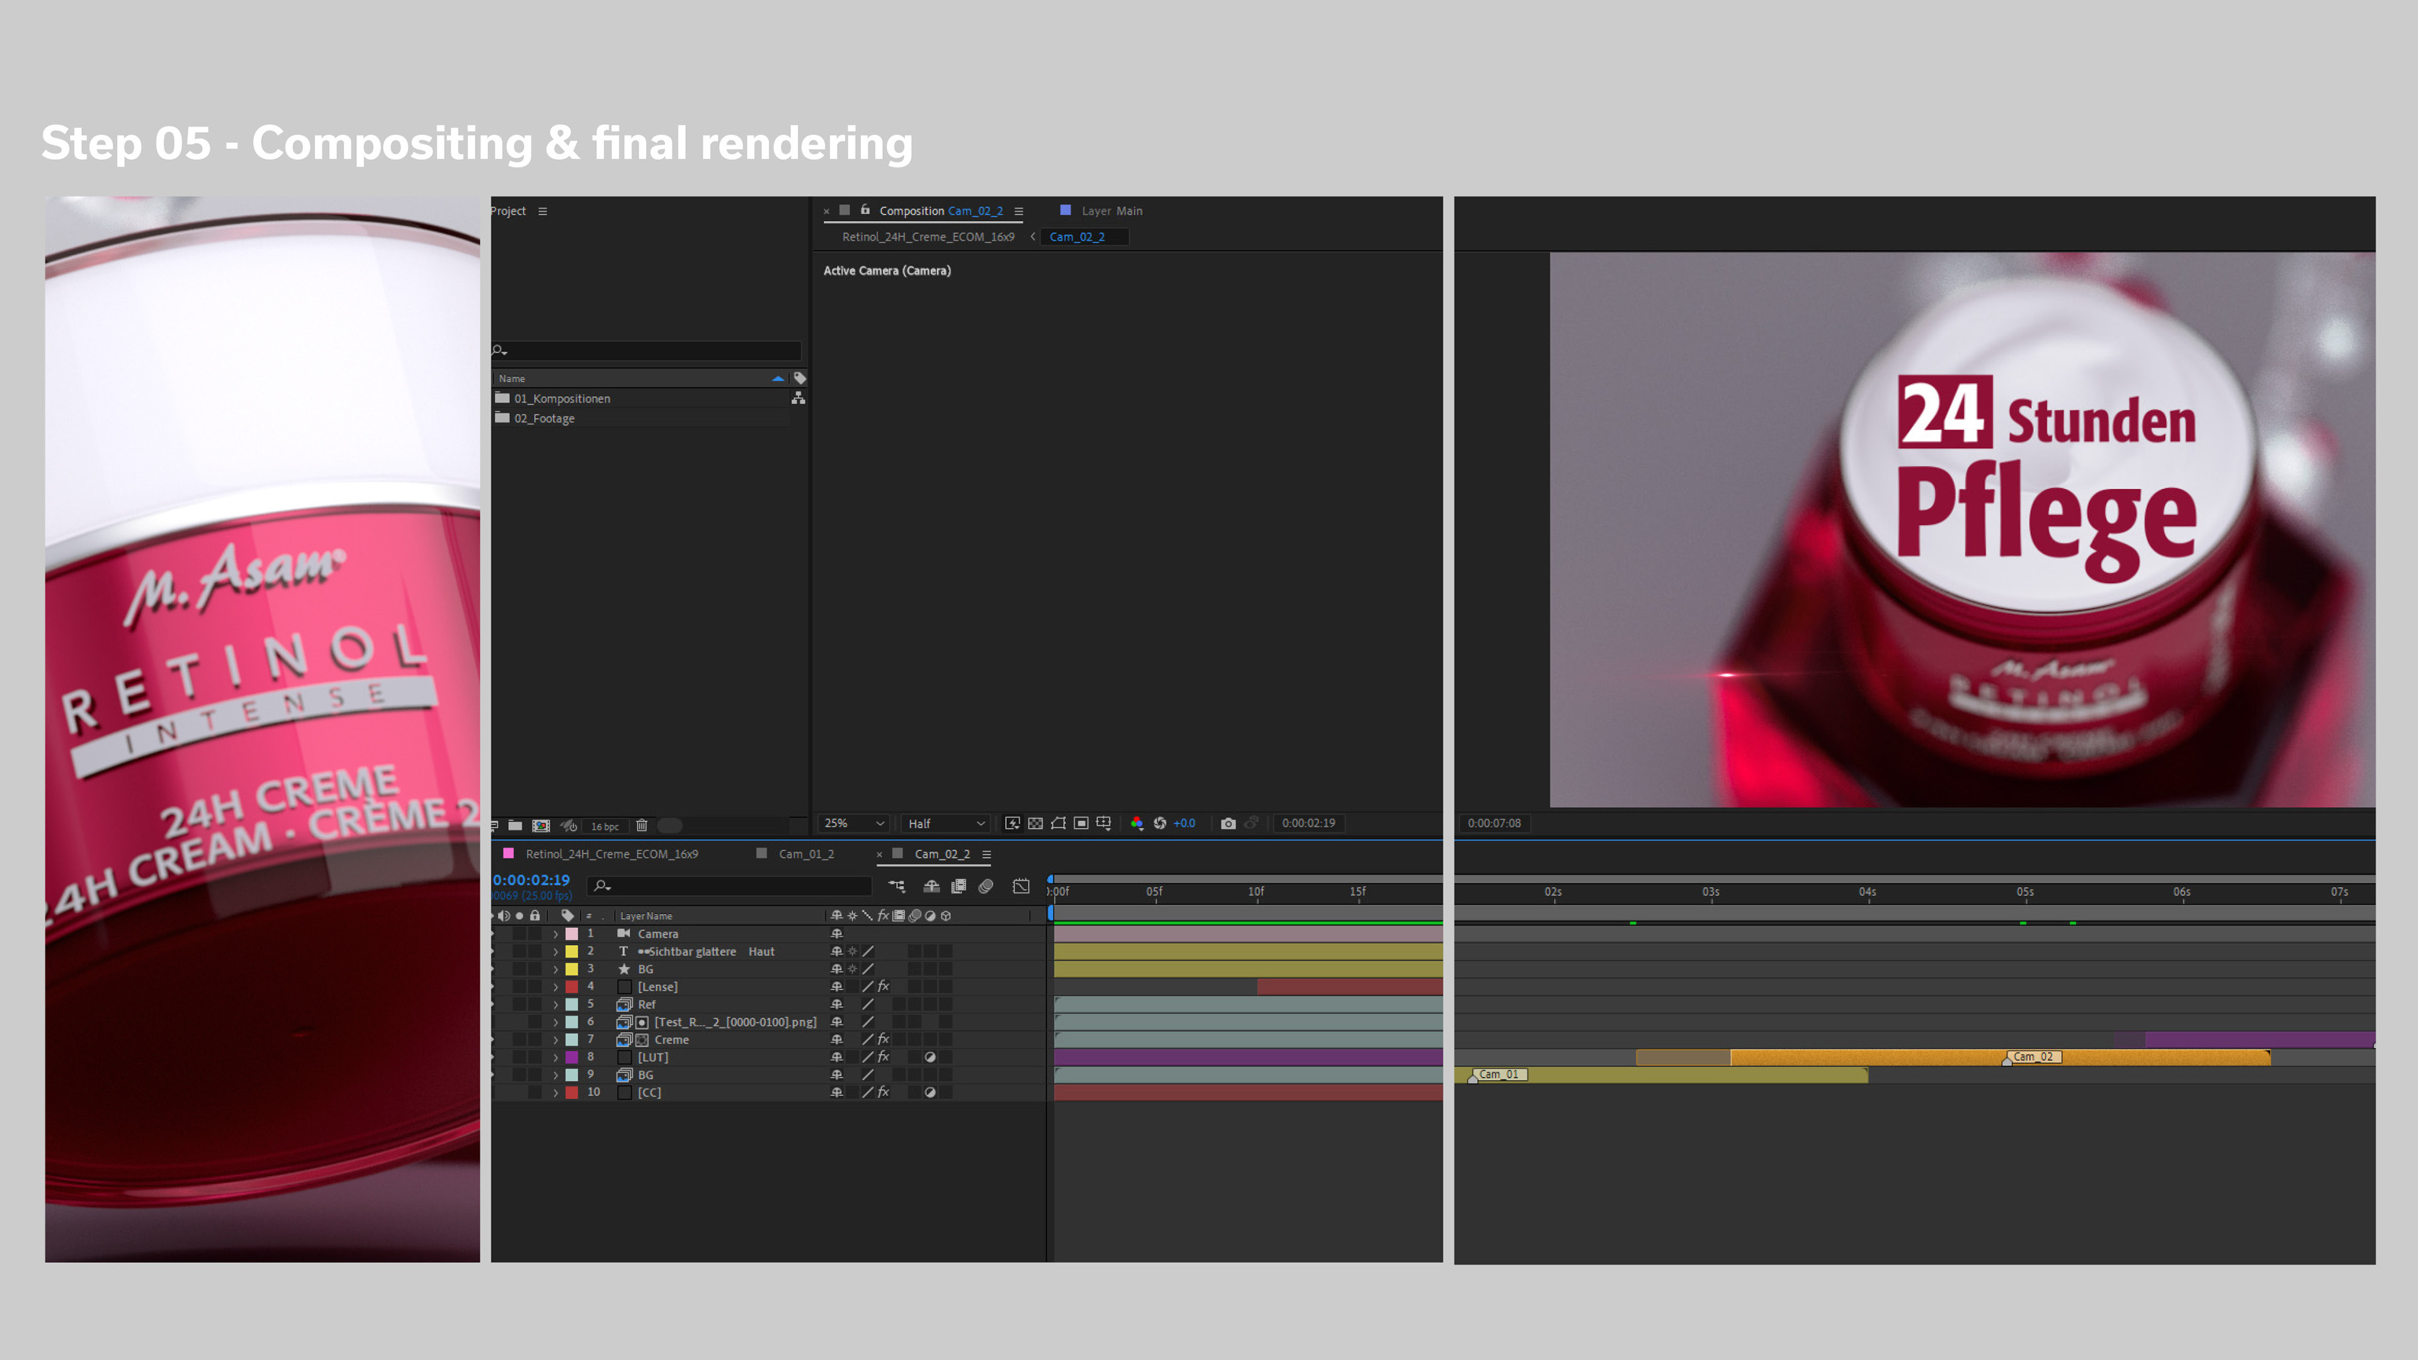Delete selected project items with trash icon
The height and width of the screenshot is (1360, 2418).
pos(642,826)
